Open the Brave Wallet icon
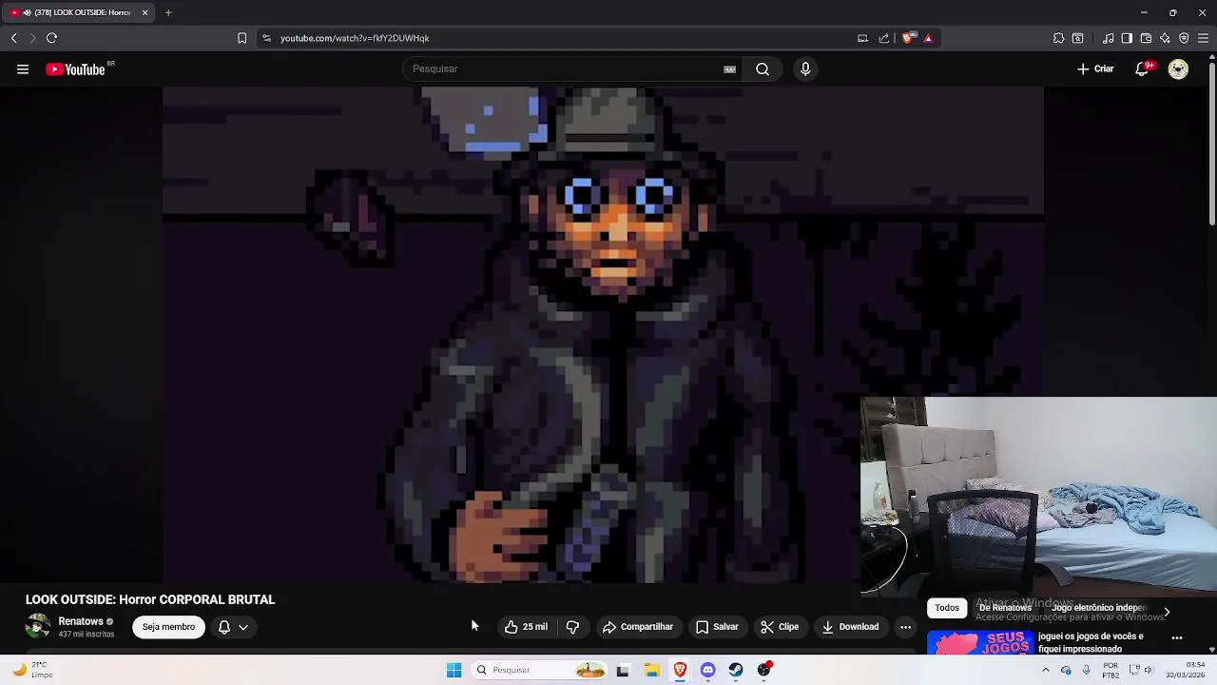 click(x=1146, y=38)
